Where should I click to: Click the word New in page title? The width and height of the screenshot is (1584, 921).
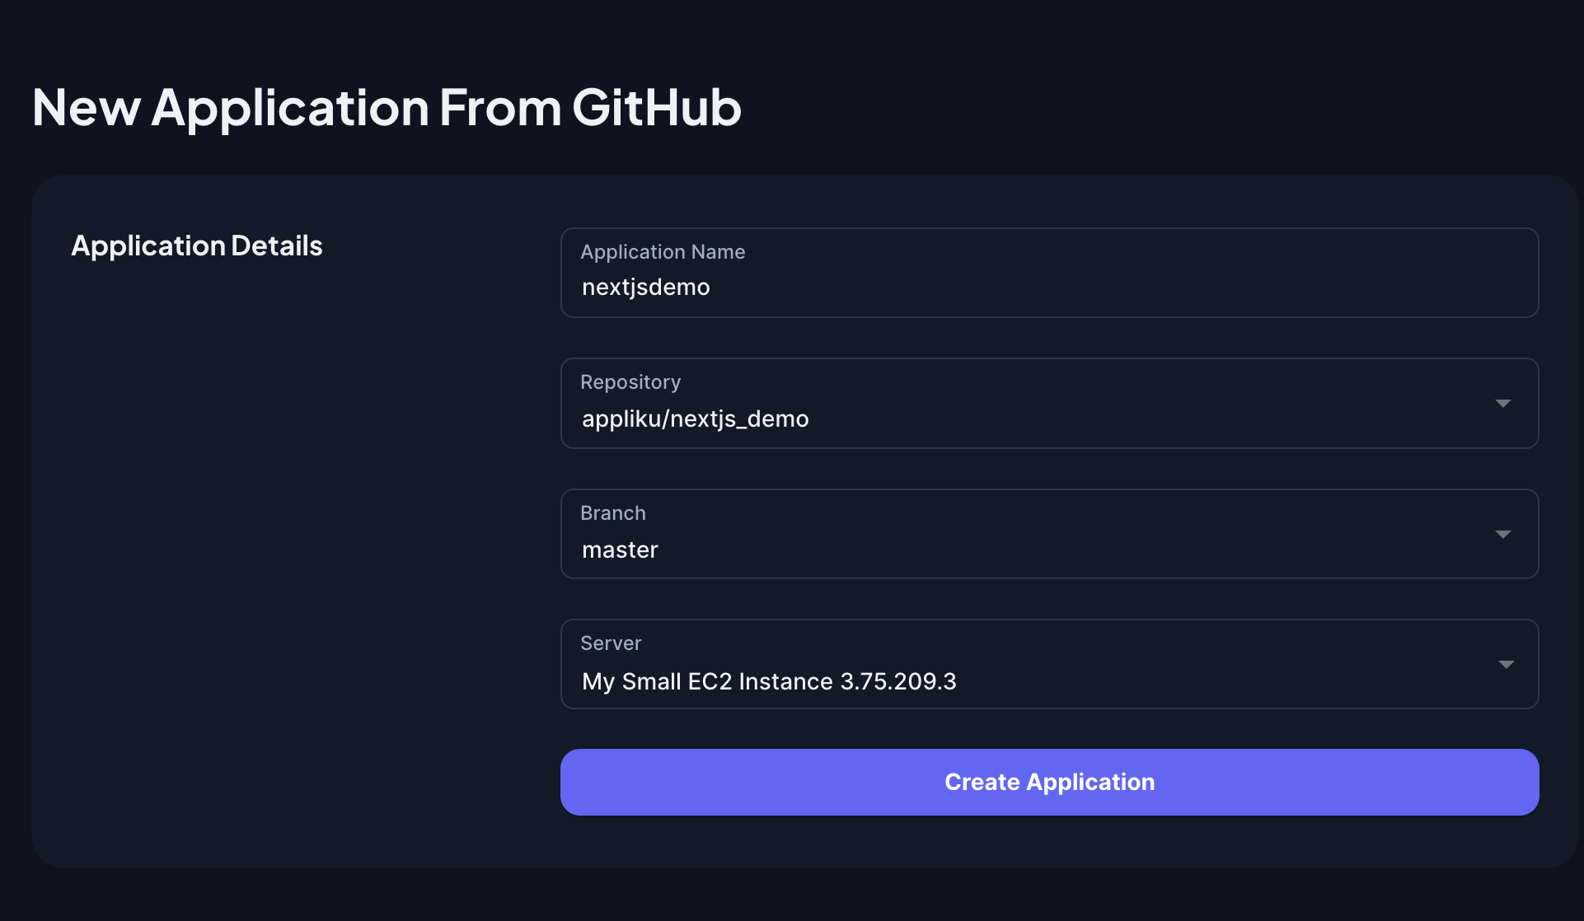(x=87, y=107)
